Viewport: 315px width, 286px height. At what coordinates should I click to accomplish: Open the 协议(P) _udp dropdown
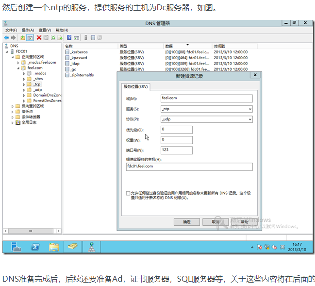(250, 119)
